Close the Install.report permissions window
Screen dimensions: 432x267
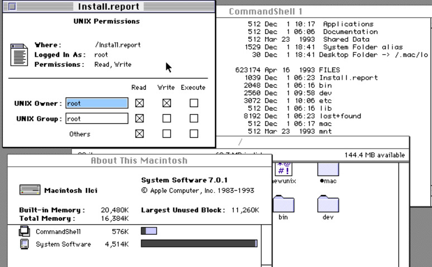tap(12, 7)
